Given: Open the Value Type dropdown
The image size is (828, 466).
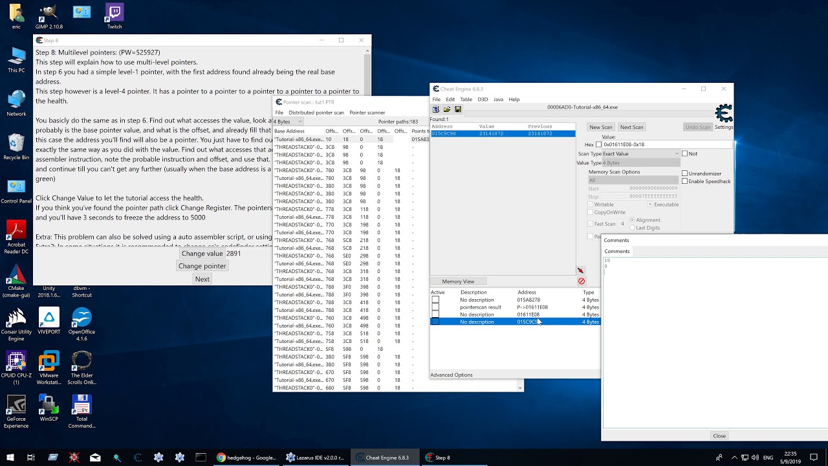Looking at the screenshot, I should 641,163.
